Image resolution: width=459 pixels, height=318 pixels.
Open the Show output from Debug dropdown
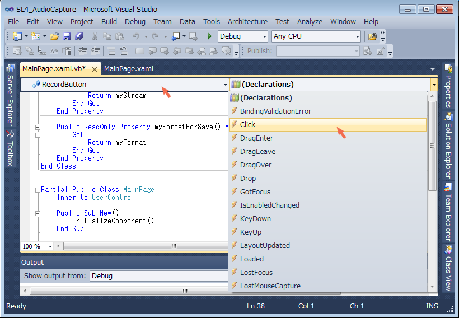[x=160, y=276]
